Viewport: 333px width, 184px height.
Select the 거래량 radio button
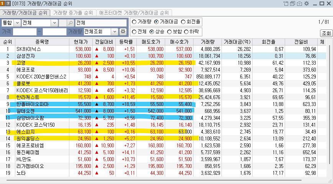click(134, 22)
